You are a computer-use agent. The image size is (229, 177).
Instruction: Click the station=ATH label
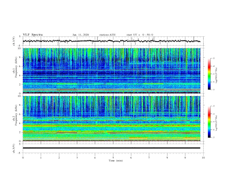pos(107,35)
